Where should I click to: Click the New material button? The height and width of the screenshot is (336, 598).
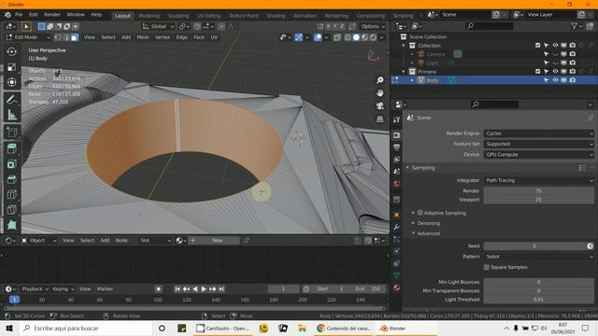(x=217, y=241)
